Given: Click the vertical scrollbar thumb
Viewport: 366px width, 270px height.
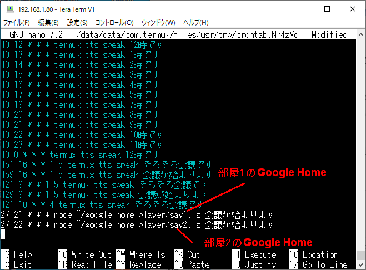Looking at the screenshot, I should tap(360, 255).
